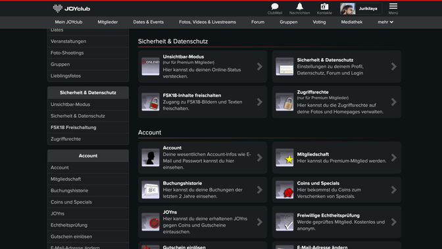Click the Coins und Specials rose icon
The image size is (442, 249).
click(284, 190)
